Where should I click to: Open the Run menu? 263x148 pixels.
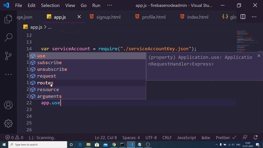coord(96,5)
